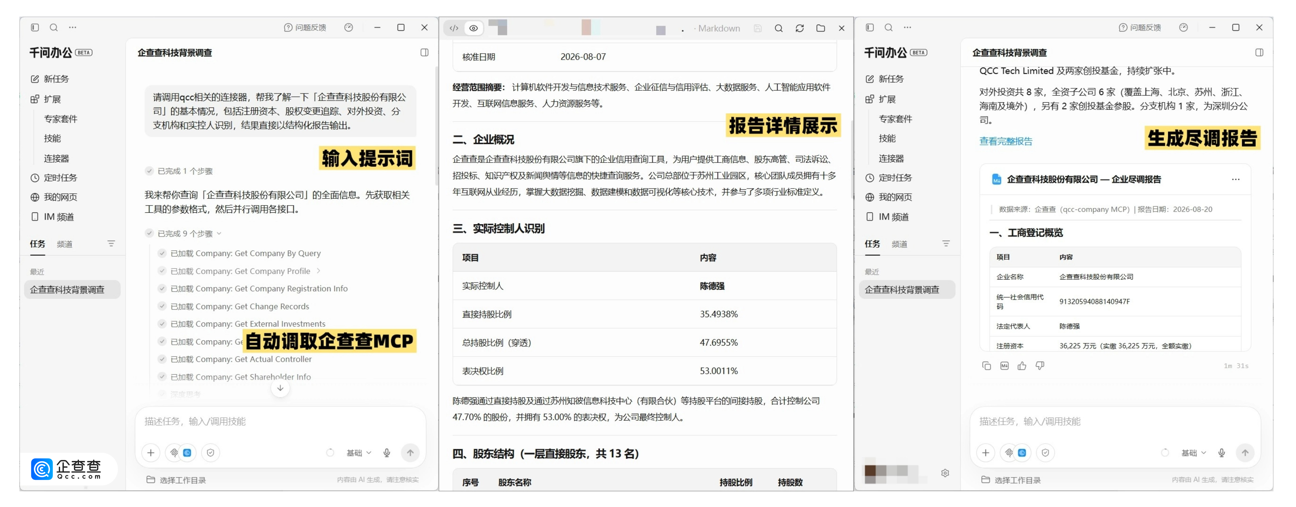
Task: Click the 35.4938% cell in the Markdown table
Action: (718, 314)
